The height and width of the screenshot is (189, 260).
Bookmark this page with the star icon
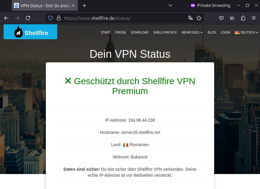(x=199, y=18)
